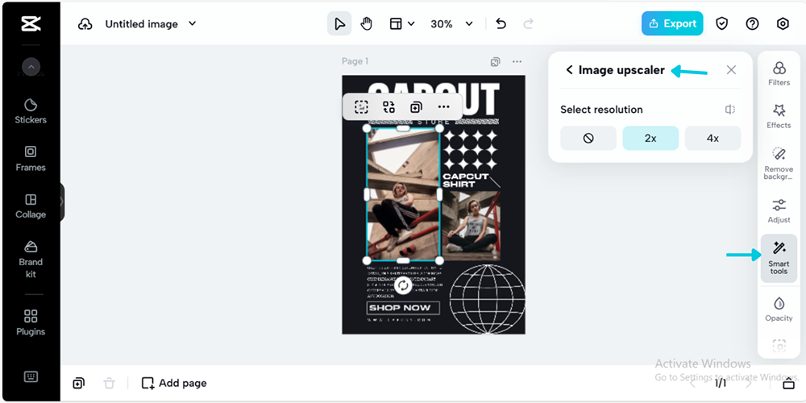Select the right woman photo on poster
The image size is (806, 403).
click(x=471, y=226)
